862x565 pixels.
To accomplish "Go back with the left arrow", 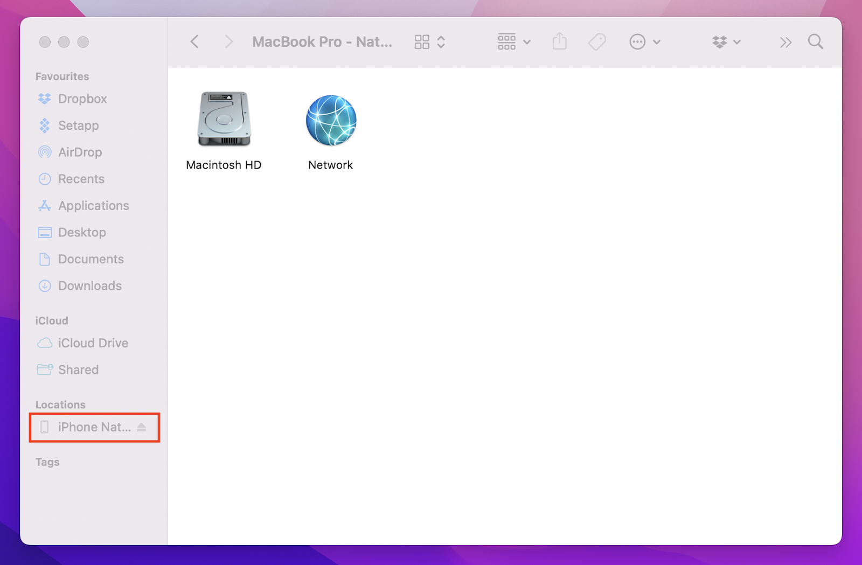I will point(194,41).
